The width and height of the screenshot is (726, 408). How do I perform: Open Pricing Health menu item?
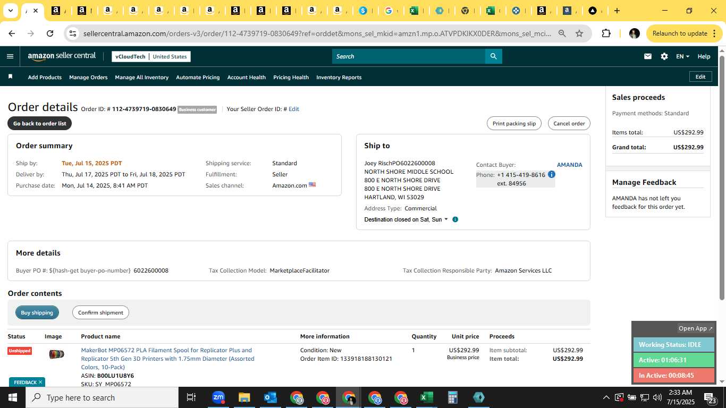tap(291, 77)
